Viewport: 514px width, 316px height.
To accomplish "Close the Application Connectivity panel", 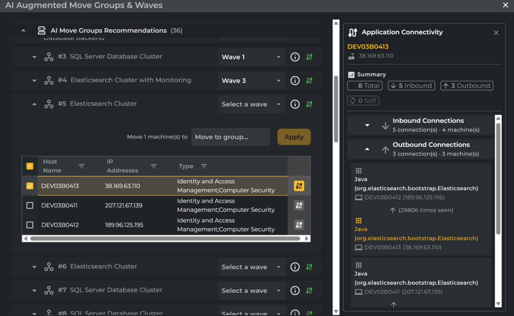I will pos(496,33).
